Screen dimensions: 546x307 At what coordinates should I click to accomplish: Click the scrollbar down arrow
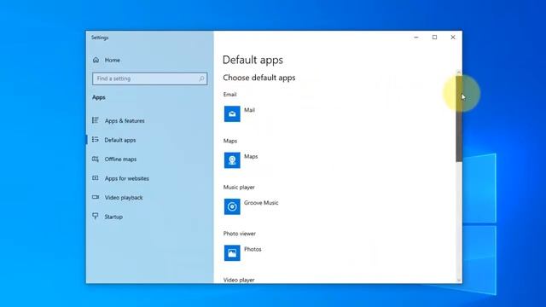pyautogui.click(x=459, y=281)
